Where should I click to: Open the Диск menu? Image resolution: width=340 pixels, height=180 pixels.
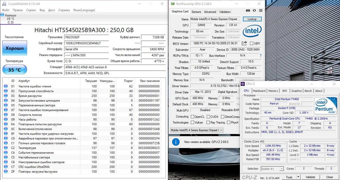(51, 10)
